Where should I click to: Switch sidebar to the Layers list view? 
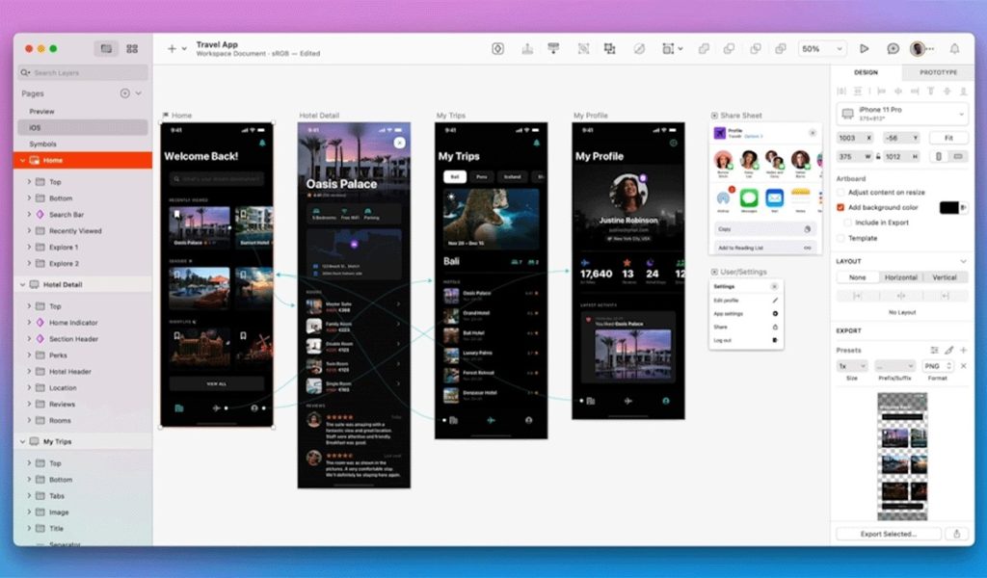(106, 48)
